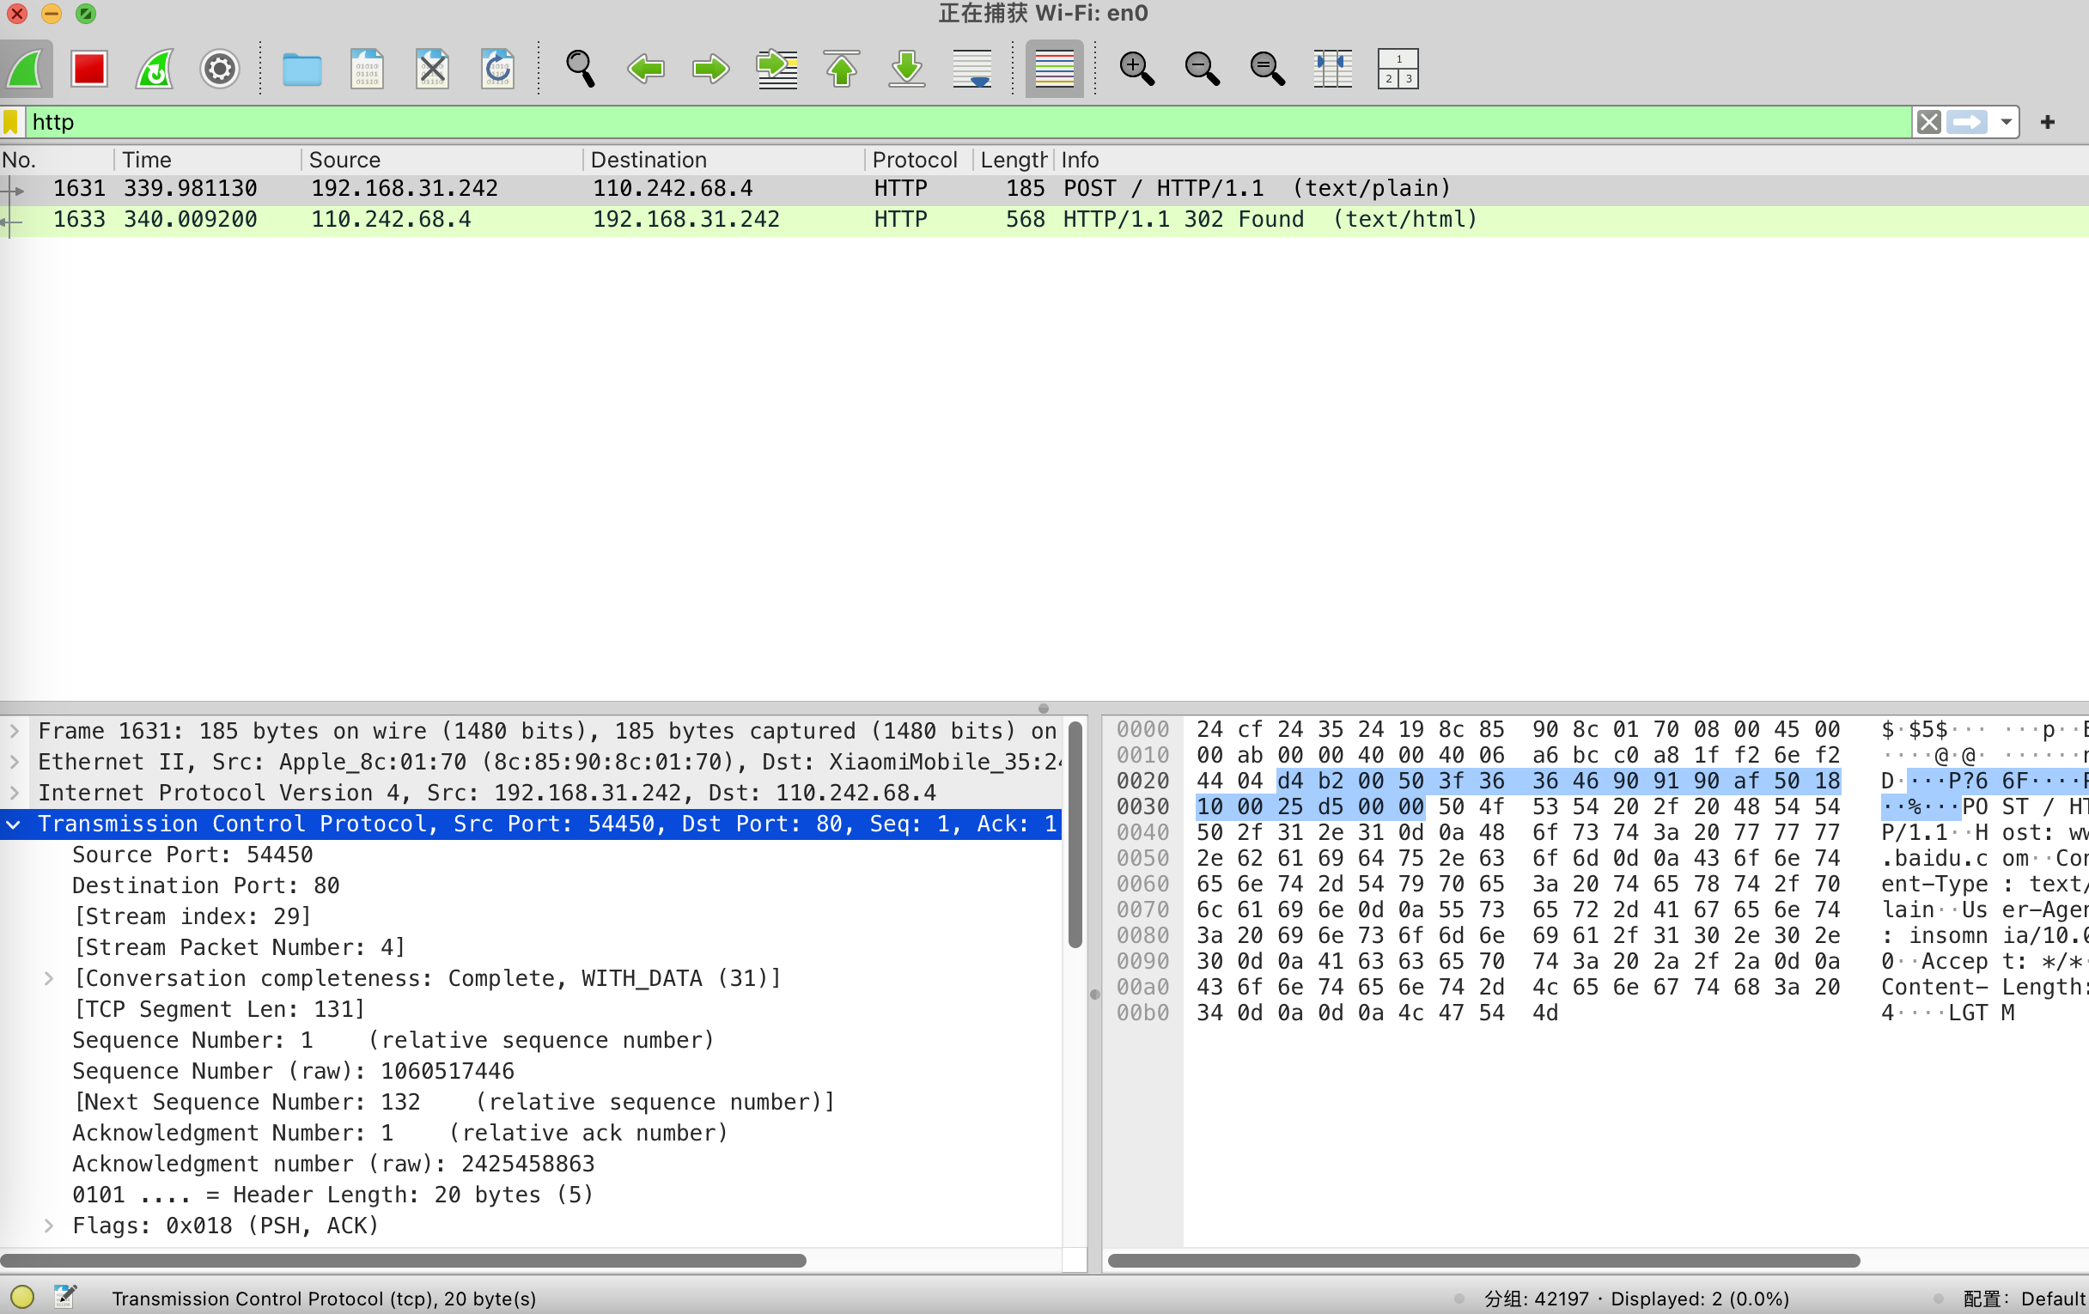Toggle auto-scroll during live capture
Screen dimensions: 2089x1314
pos(972,69)
